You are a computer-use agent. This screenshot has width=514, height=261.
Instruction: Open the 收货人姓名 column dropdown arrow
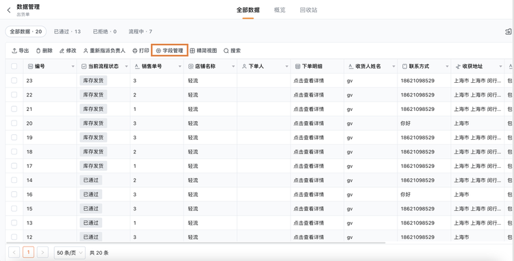393,66
